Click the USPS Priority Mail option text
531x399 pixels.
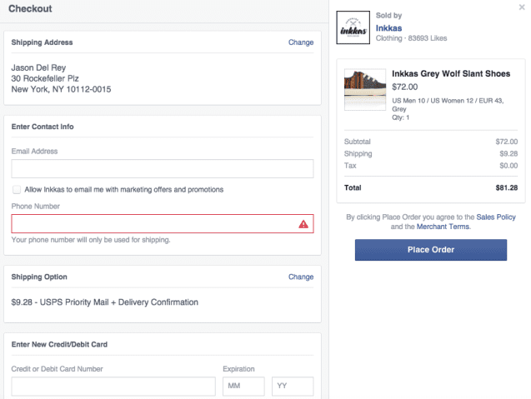(105, 302)
